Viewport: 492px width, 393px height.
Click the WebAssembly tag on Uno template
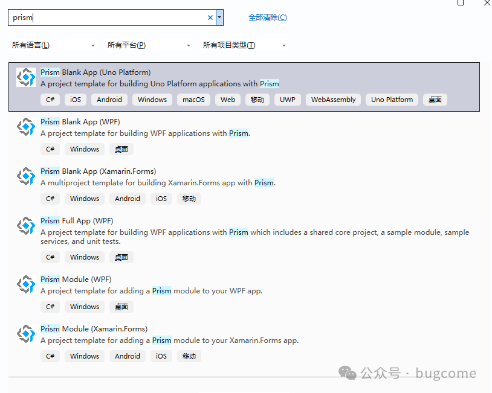pyautogui.click(x=333, y=100)
